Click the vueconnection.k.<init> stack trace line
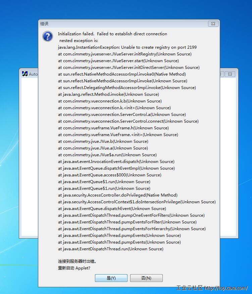Image resolution: width=252 pixels, height=294 pixels. pyautogui.click(x=114, y=108)
